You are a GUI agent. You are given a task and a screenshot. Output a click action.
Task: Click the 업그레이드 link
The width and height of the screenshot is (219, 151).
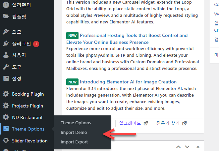coord(130,123)
